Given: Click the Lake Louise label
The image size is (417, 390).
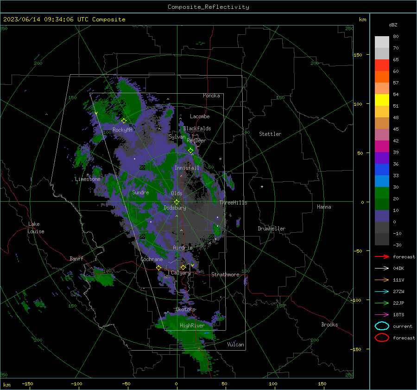Looking at the screenshot, I should coord(36,228).
